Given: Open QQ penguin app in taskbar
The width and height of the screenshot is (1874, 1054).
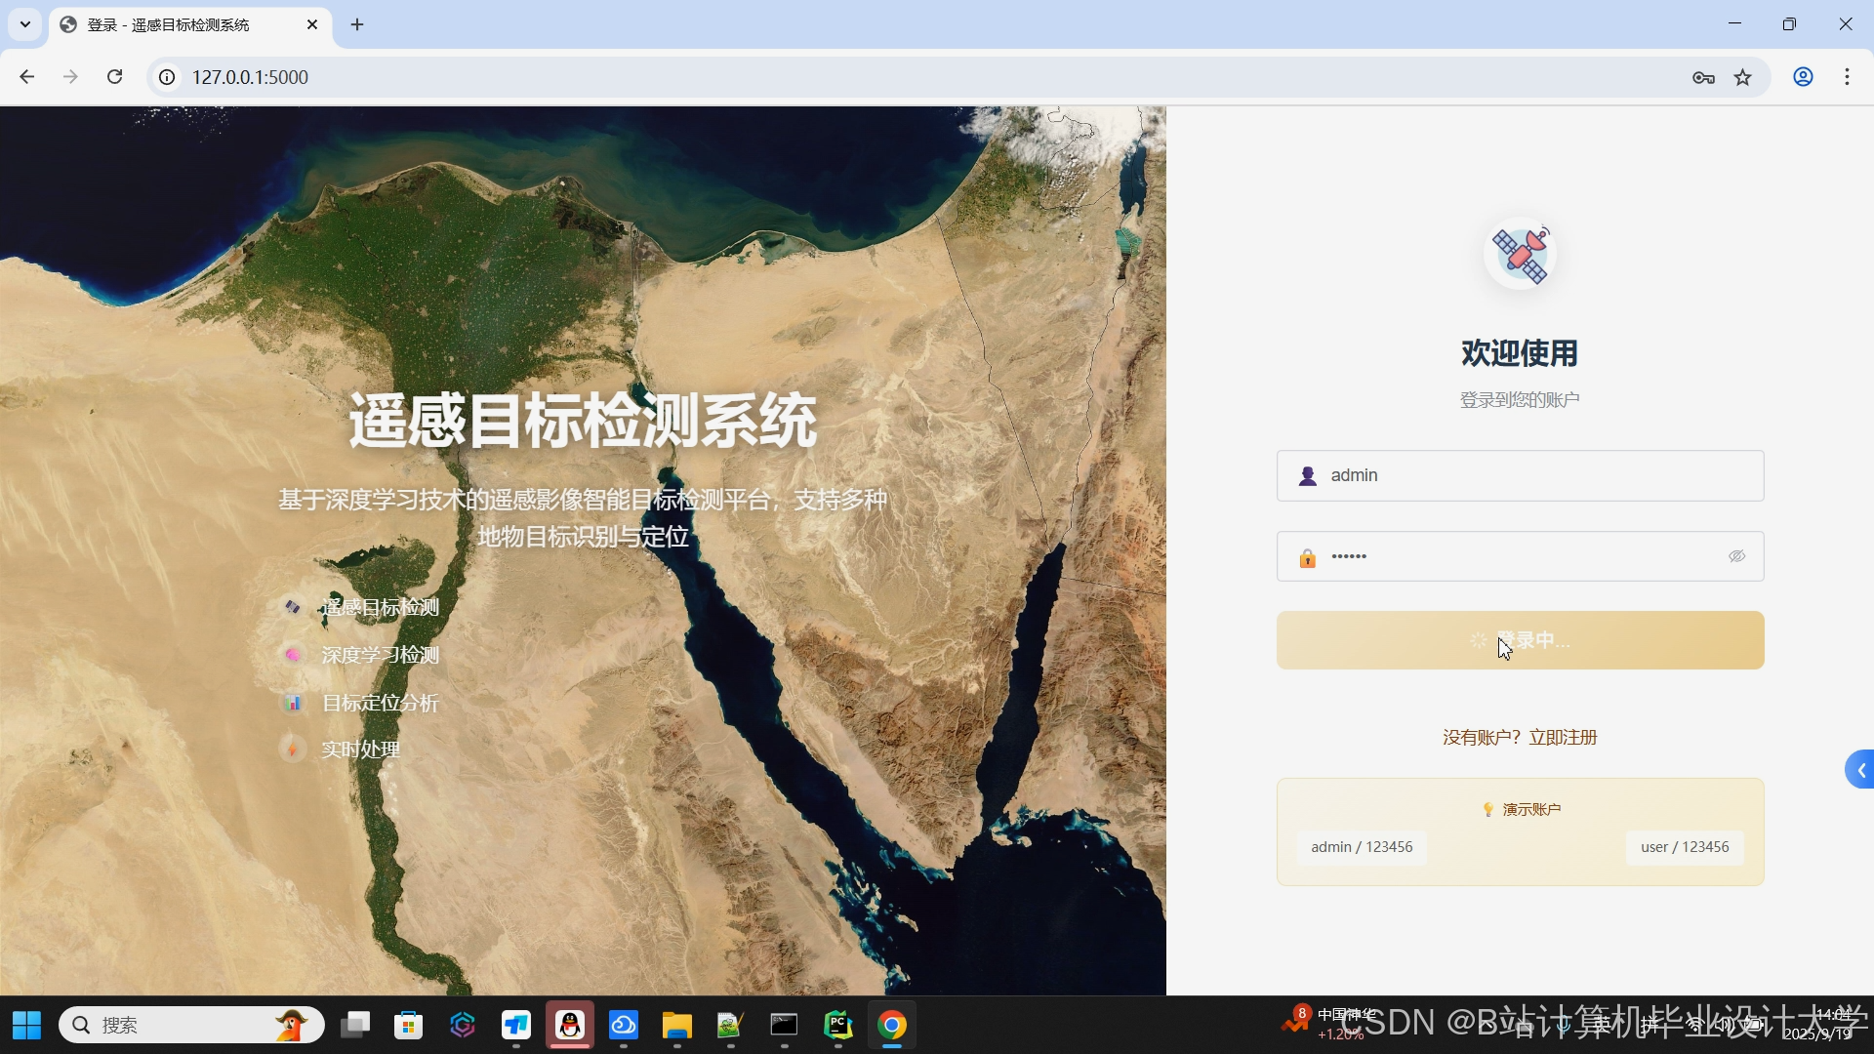Looking at the screenshot, I should point(570,1026).
